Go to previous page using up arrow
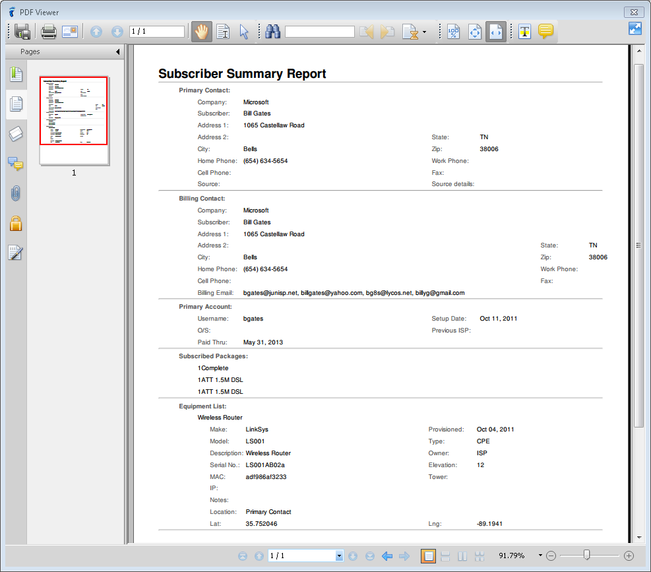This screenshot has height=572, width=651. point(96,32)
